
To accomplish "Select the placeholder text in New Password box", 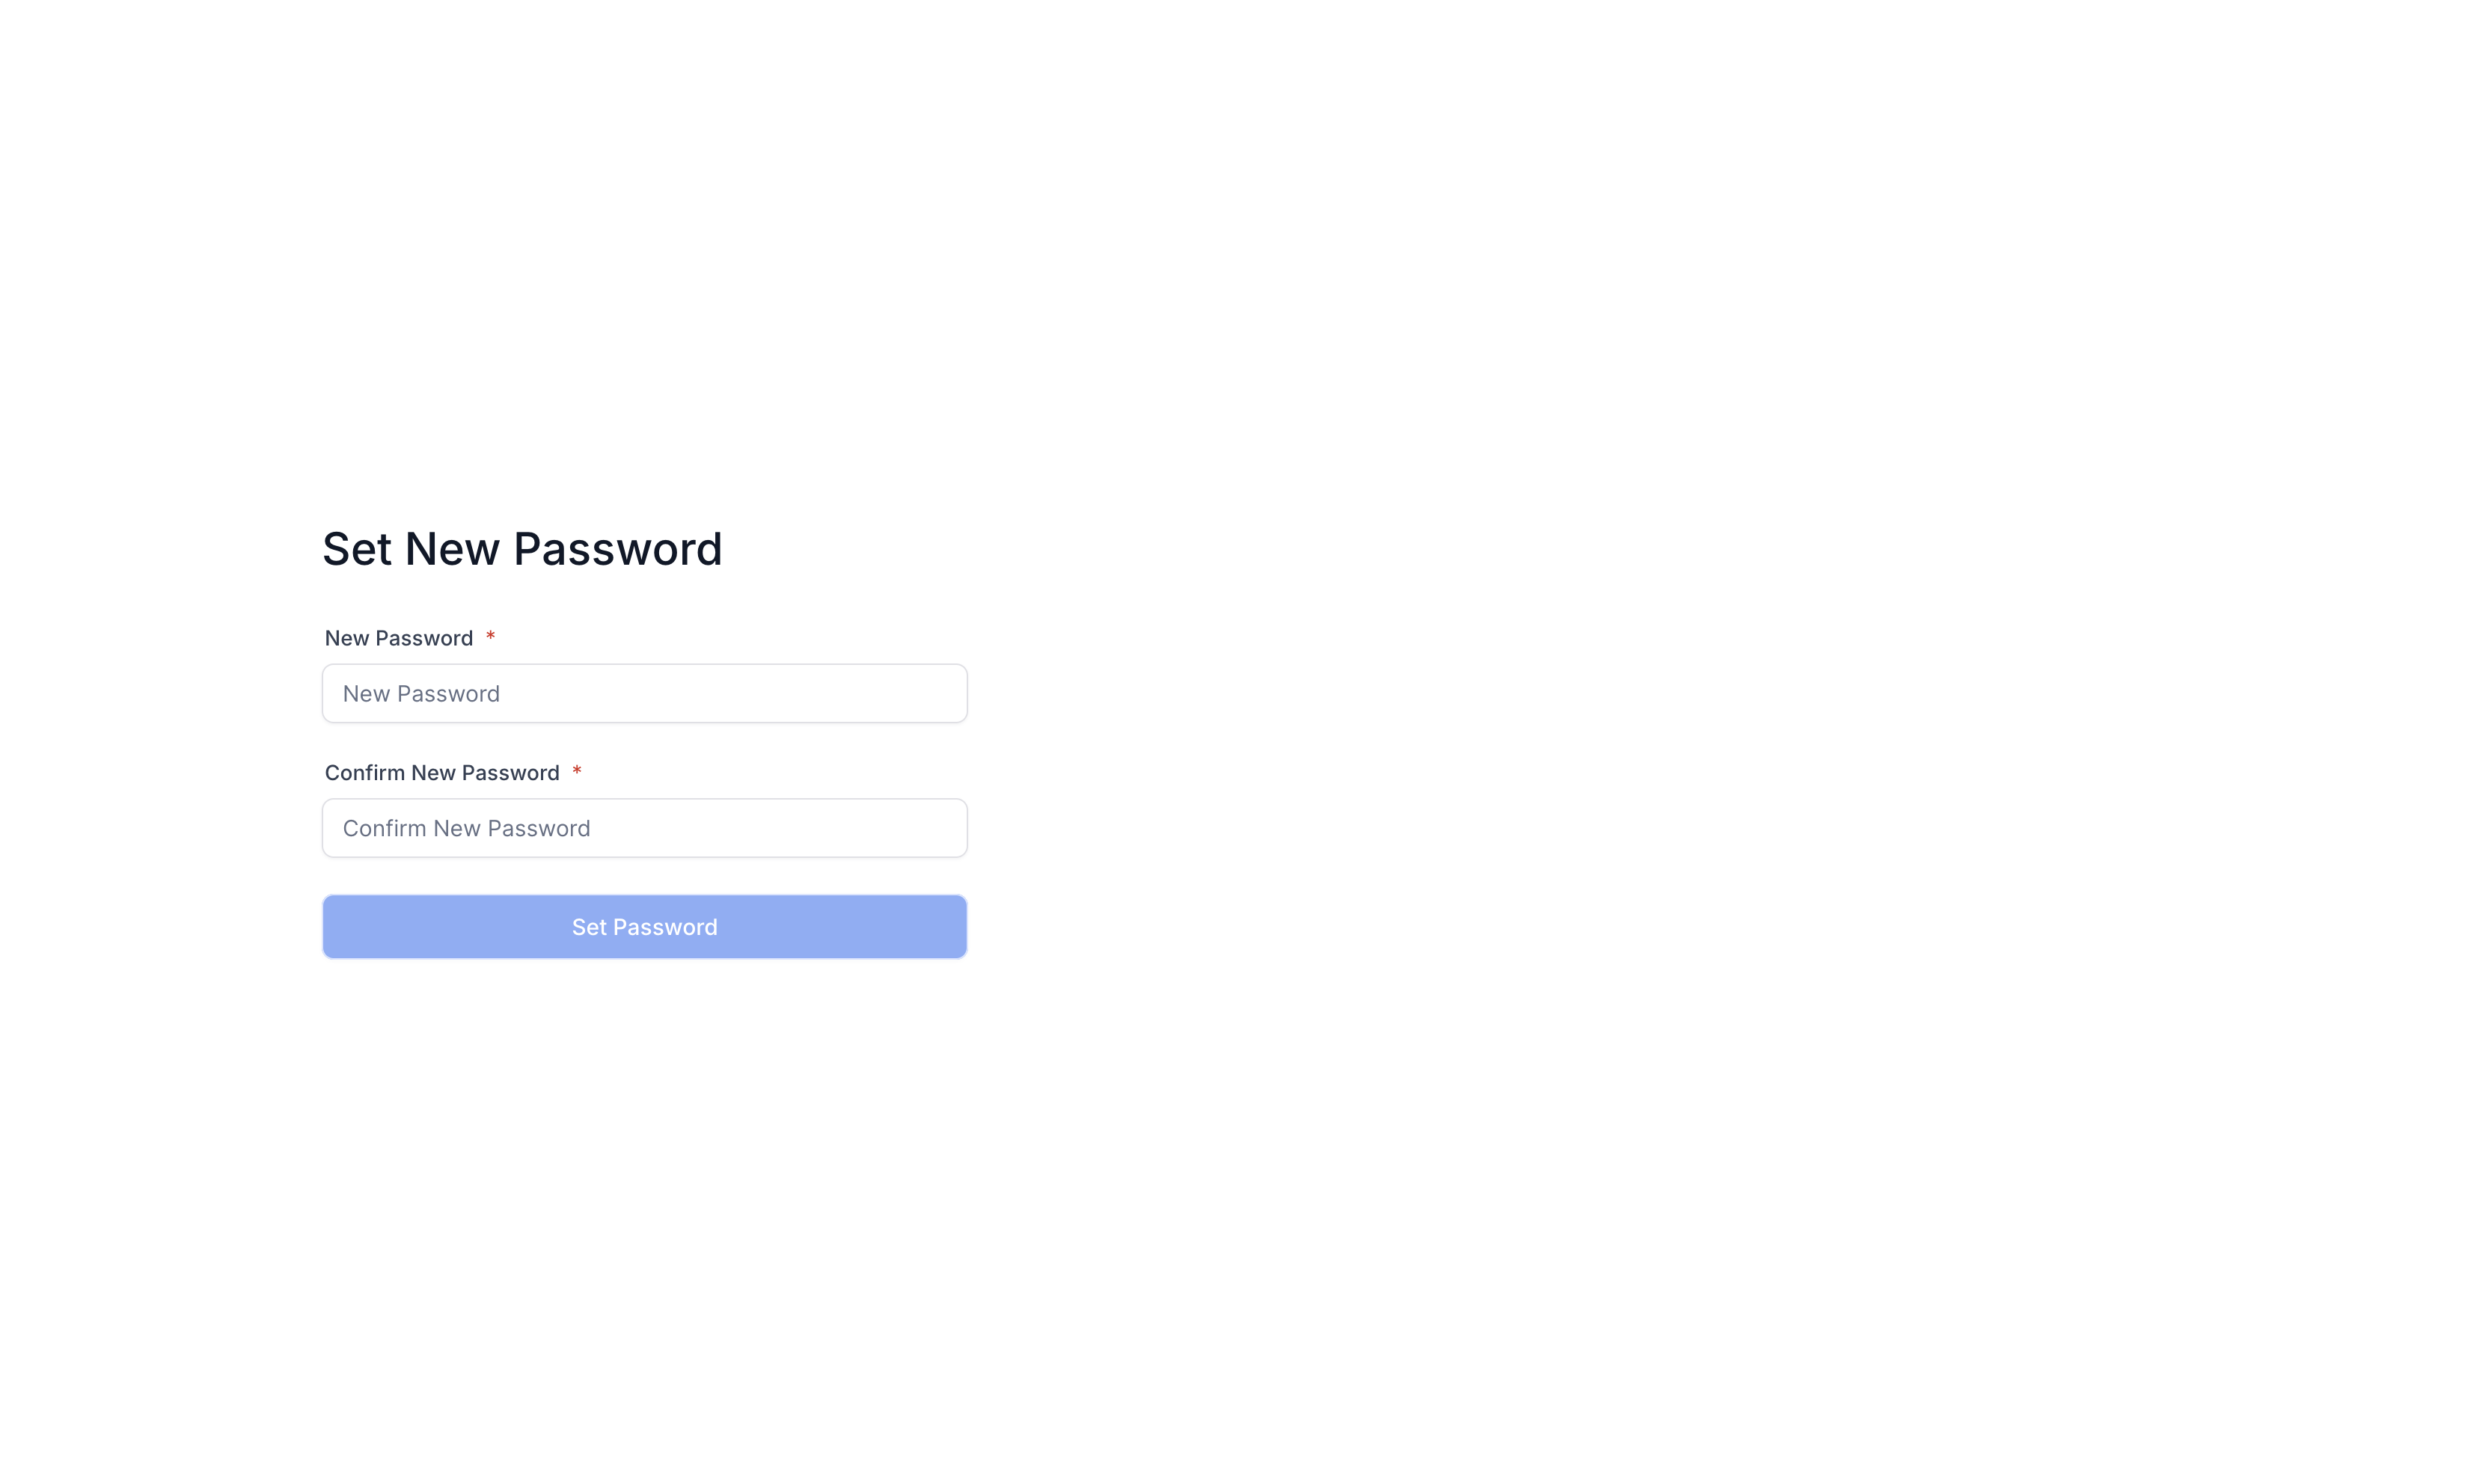I will 421,693.
